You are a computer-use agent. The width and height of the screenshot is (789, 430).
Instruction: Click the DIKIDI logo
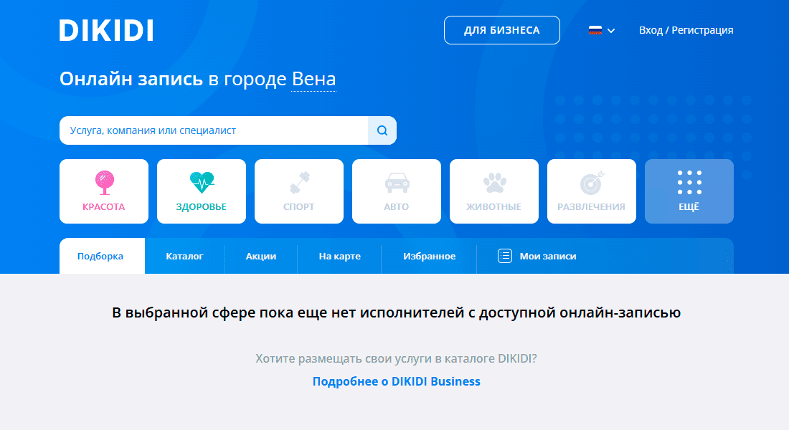pyautogui.click(x=106, y=30)
